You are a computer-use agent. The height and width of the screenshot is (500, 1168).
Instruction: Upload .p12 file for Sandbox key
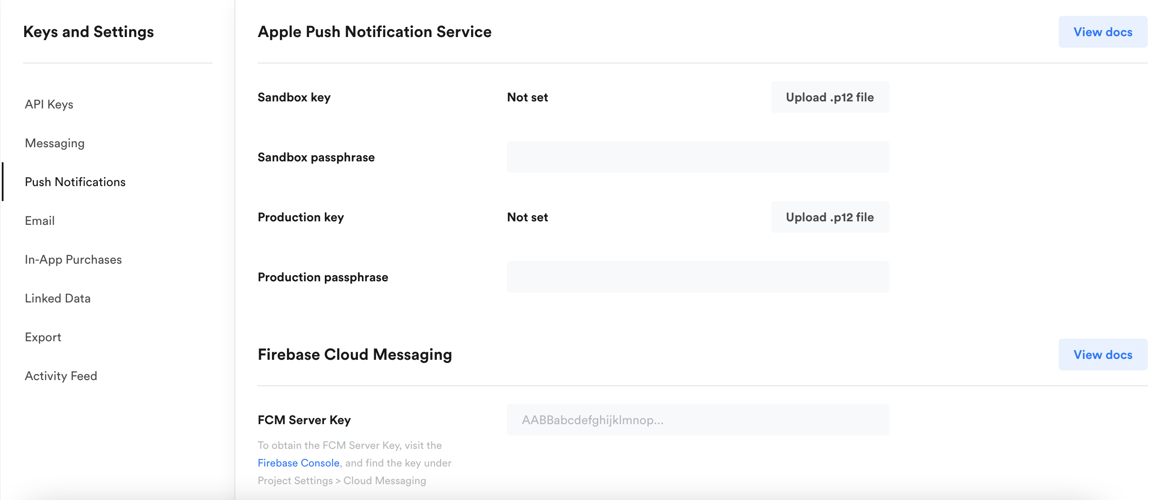coord(830,97)
